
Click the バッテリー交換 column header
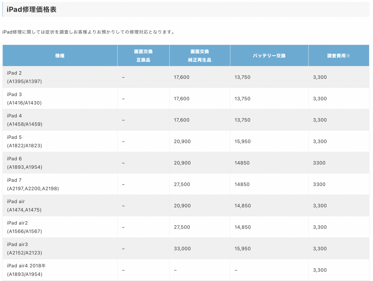269,56
